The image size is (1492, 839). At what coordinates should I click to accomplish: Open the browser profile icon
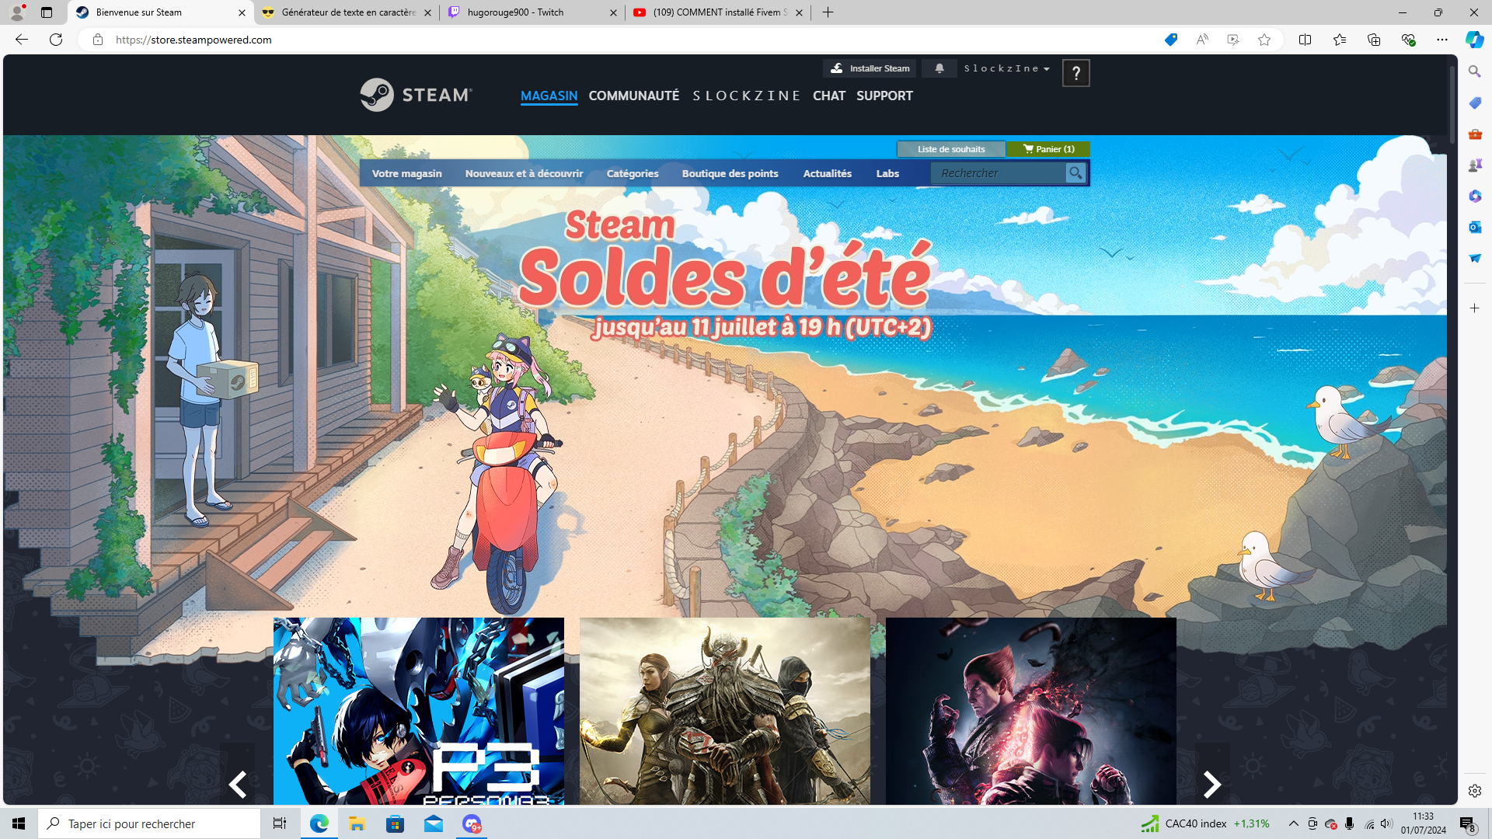17,12
